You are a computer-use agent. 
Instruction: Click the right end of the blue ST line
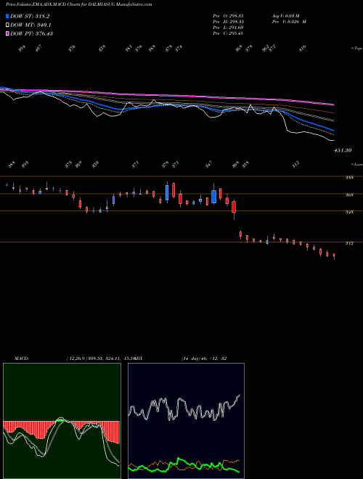333,131
